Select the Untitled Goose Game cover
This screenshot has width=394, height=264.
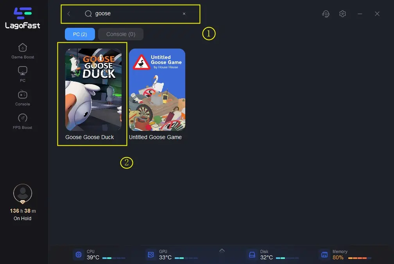tap(157, 89)
